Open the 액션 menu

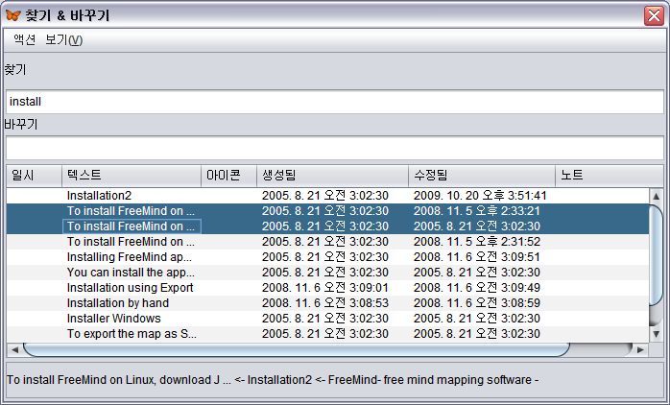tap(24, 40)
